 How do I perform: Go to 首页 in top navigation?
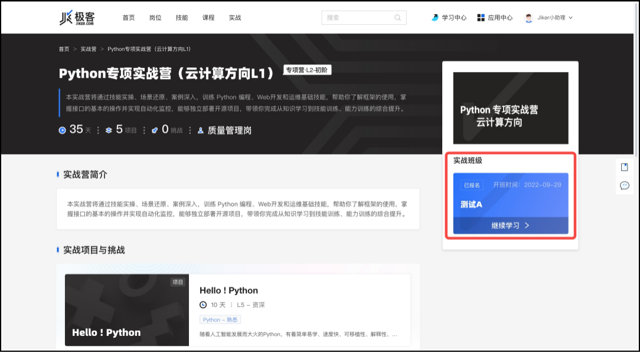[129, 18]
